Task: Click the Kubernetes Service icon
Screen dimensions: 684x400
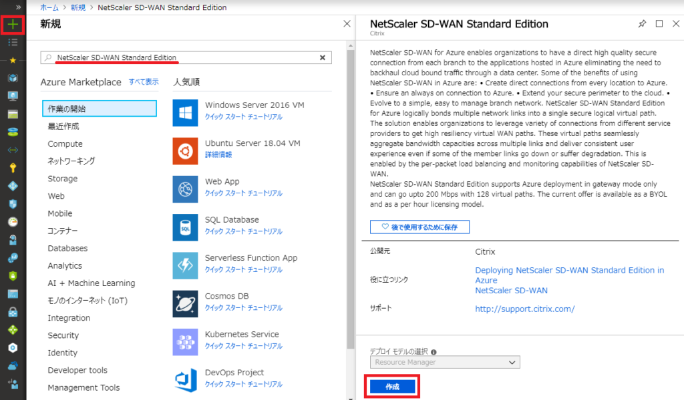Action: (x=186, y=342)
